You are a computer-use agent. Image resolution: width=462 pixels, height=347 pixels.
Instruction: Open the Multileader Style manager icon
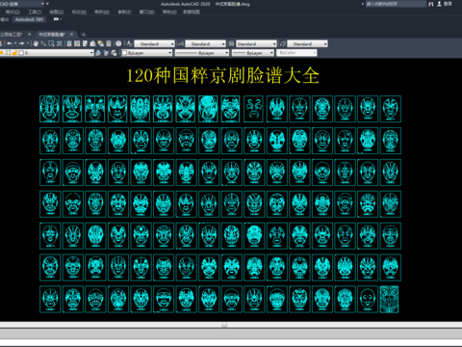point(283,43)
